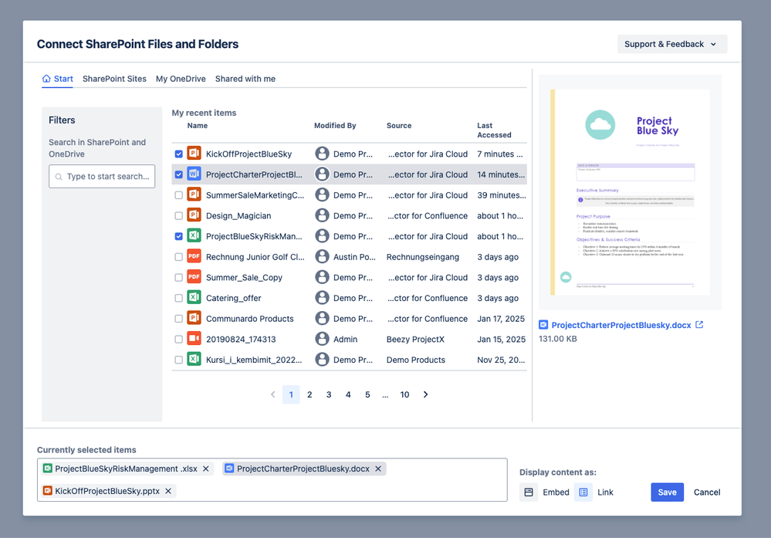Open ProjectCharterProjectBluesky.docx via external link icon
The width and height of the screenshot is (771, 538).
(699, 324)
